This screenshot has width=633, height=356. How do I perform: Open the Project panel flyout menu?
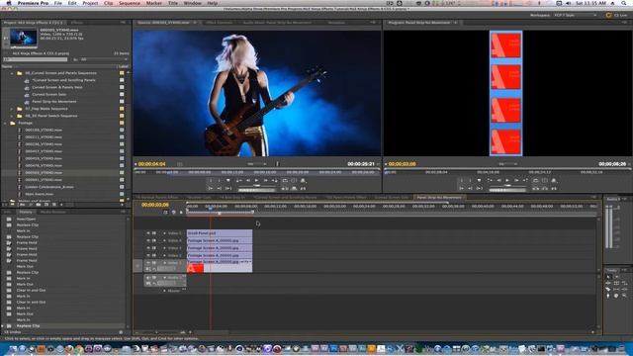pos(123,23)
